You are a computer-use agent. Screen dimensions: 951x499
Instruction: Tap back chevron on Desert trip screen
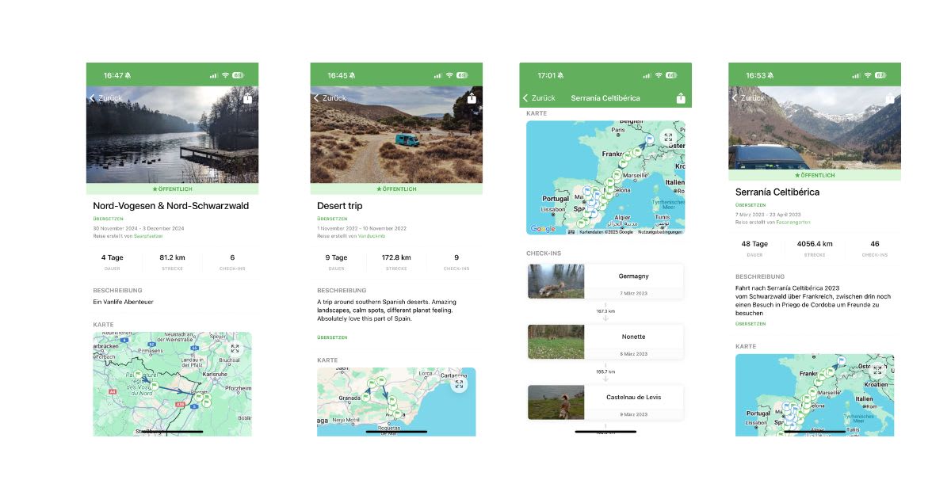[316, 98]
